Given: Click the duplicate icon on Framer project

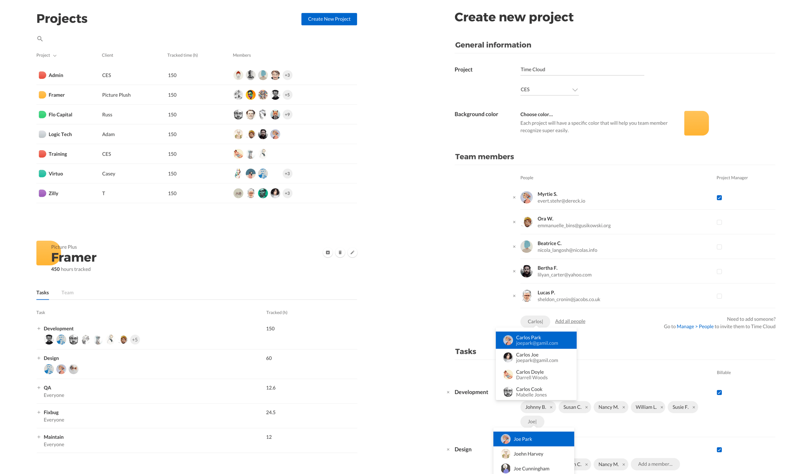Looking at the screenshot, I should (x=327, y=252).
